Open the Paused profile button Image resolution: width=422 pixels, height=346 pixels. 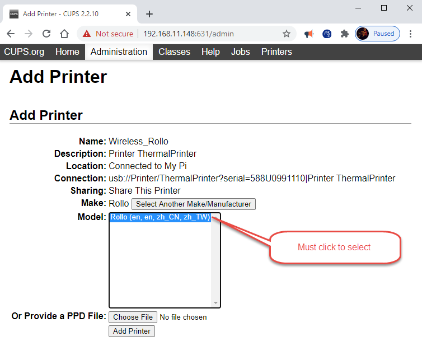tap(377, 34)
